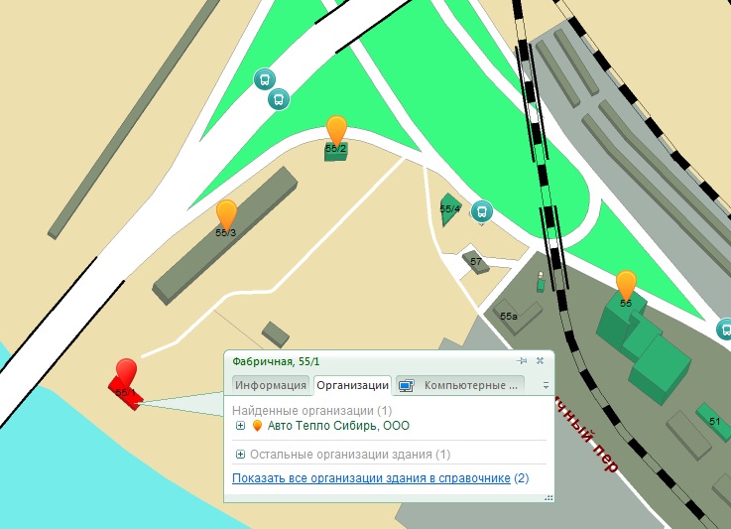Click the upper-left bus stop icon on the road
Viewport: 731px width, 529px height.
click(265, 78)
